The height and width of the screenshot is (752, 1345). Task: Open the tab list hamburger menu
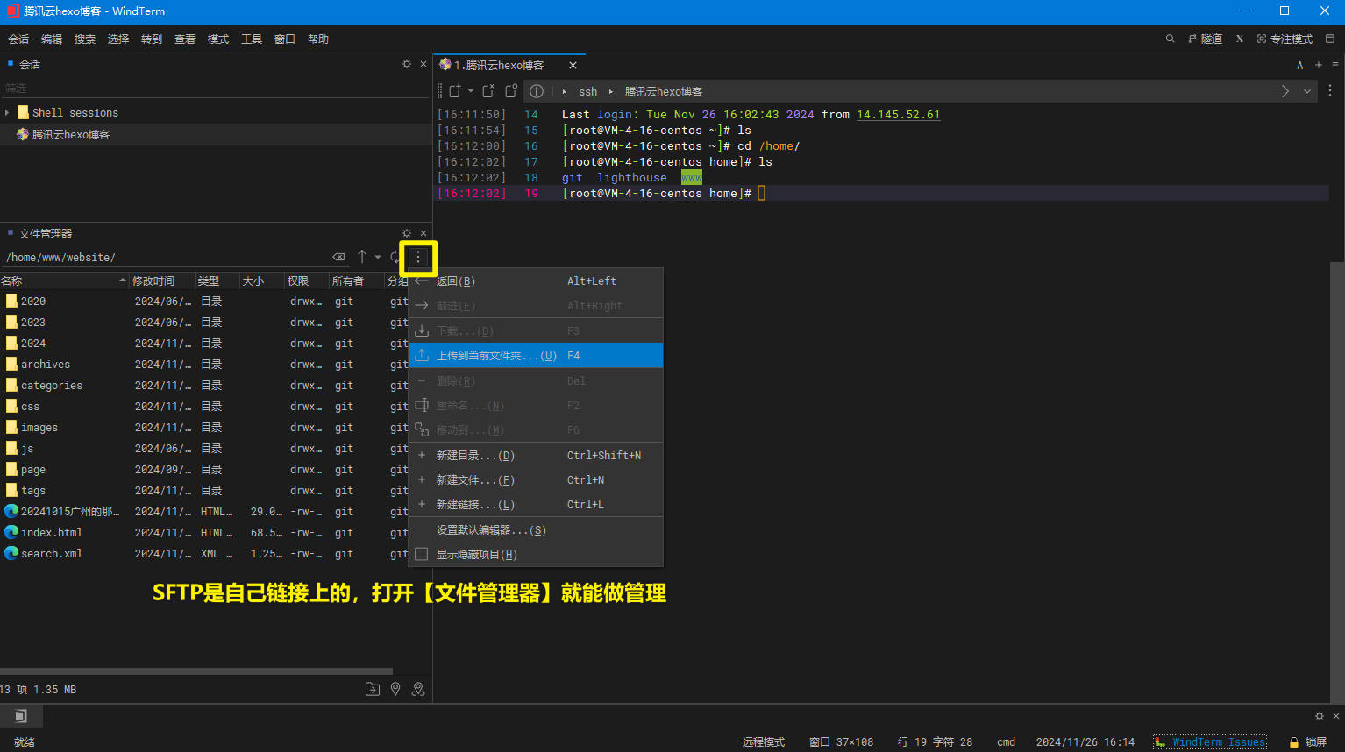click(x=1335, y=65)
